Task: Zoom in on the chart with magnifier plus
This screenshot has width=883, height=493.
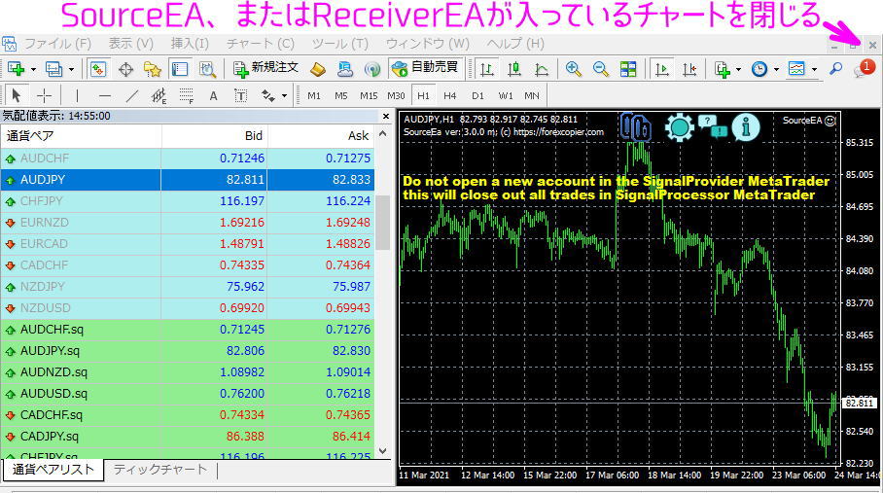Action: tap(573, 68)
